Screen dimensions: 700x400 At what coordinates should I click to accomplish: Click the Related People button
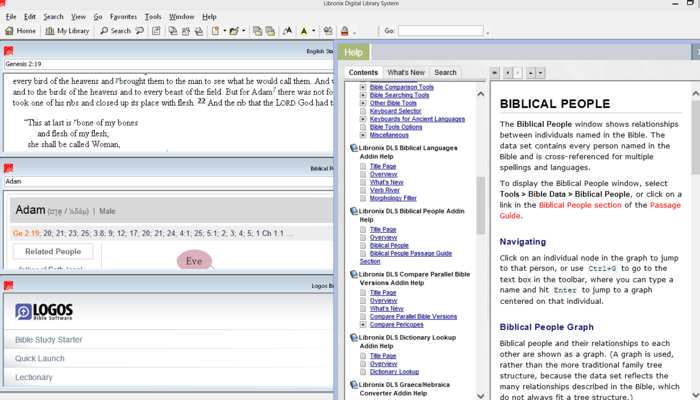coord(53,251)
